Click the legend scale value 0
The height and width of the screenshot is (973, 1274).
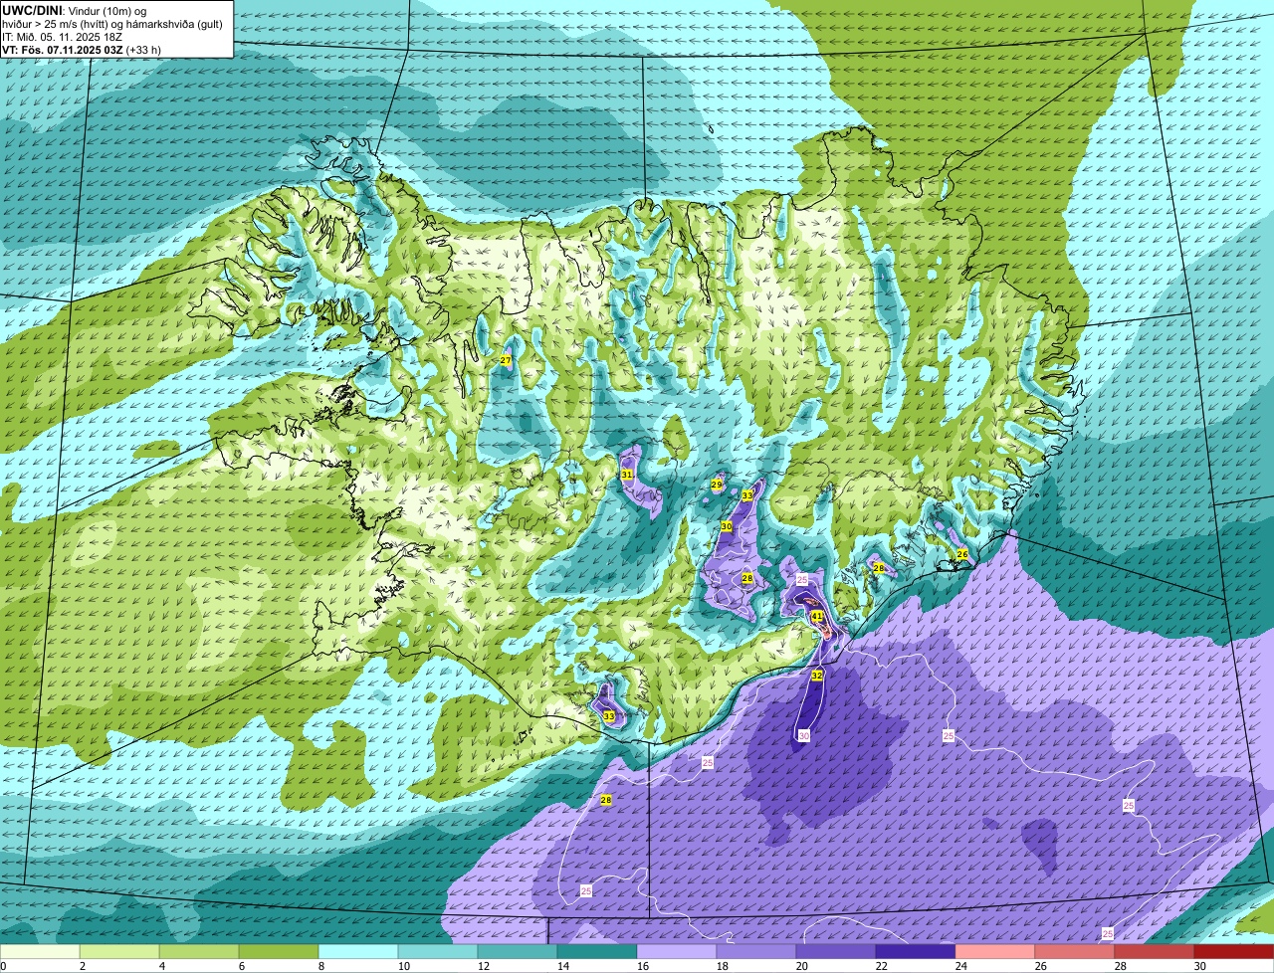pos(2,966)
